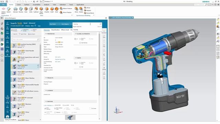Screen dimensions: 220x124
Task: Open Changes in Active Workspace sidebar
Action: point(8,46)
